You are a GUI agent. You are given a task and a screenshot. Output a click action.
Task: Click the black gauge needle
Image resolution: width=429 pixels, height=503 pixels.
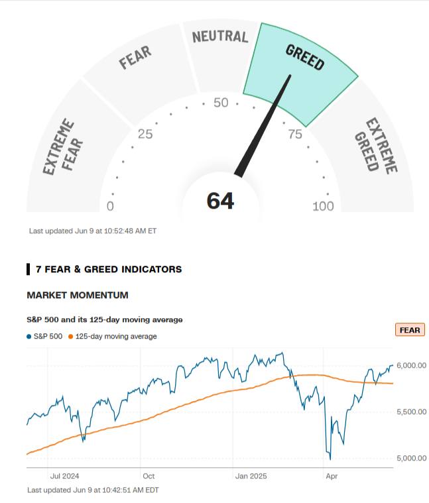pos(263,126)
